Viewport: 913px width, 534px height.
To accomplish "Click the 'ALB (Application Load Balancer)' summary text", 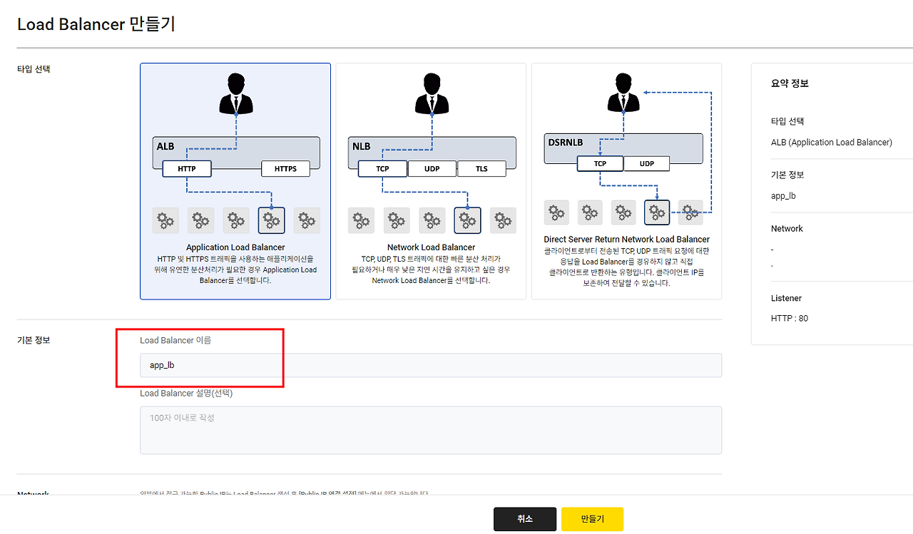I will (831, 143).
